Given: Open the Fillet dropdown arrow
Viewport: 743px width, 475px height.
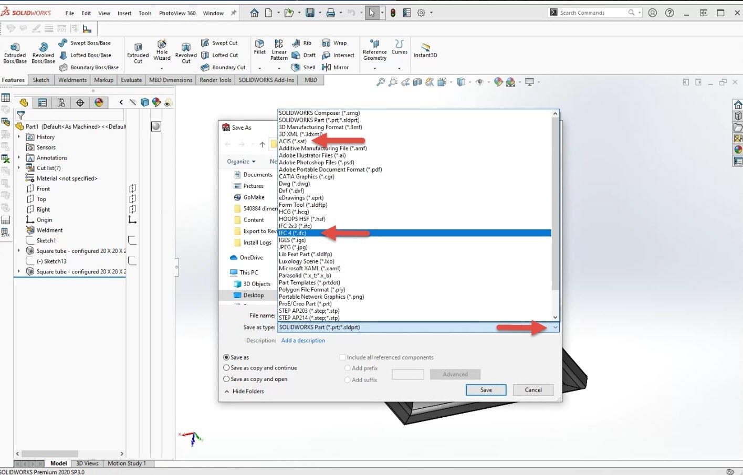Looking at the screenshot, I should [x=259, y=68].
